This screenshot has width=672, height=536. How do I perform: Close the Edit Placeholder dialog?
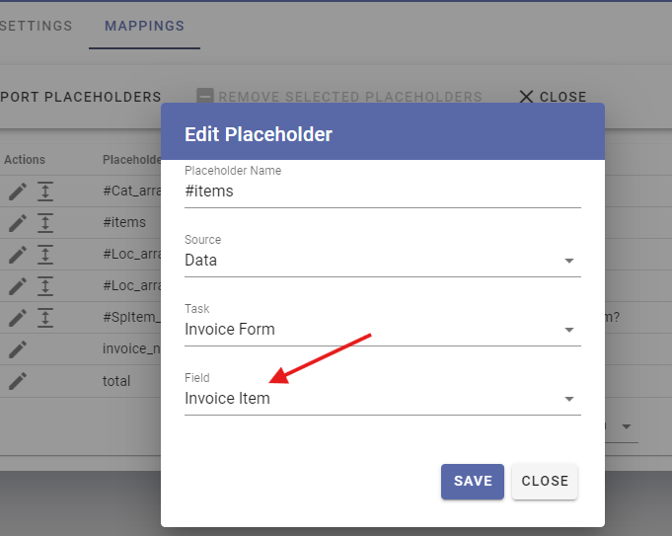click(x=545, y=481)
